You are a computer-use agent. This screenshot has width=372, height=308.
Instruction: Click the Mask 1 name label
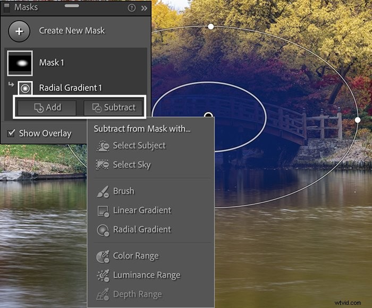[x=52, y=63]
